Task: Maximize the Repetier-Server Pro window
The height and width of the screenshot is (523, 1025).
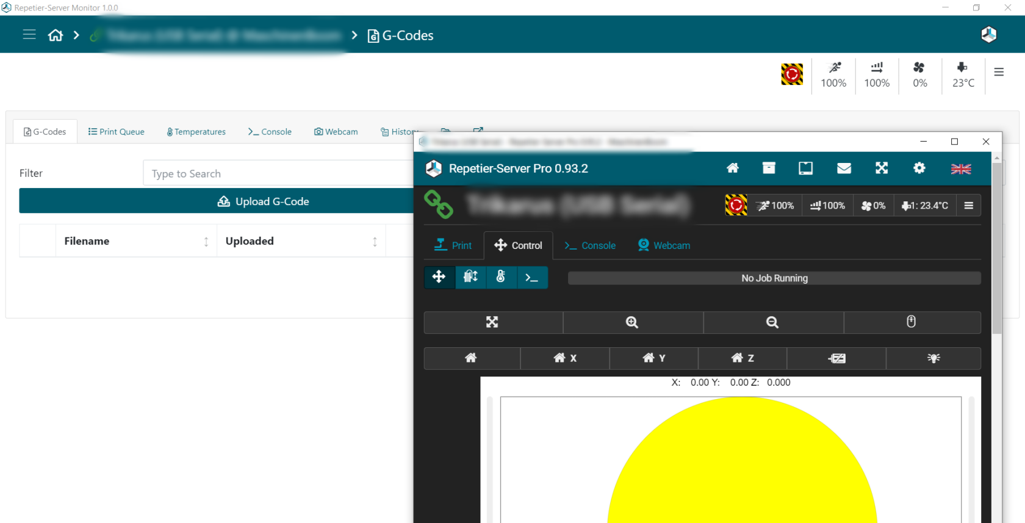Action: [955, 142]
